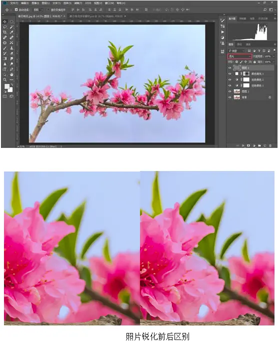Hide the 选取颜色 1 layer
The width and height of the screenshot is (279, 342).
[x=229, y=85]
